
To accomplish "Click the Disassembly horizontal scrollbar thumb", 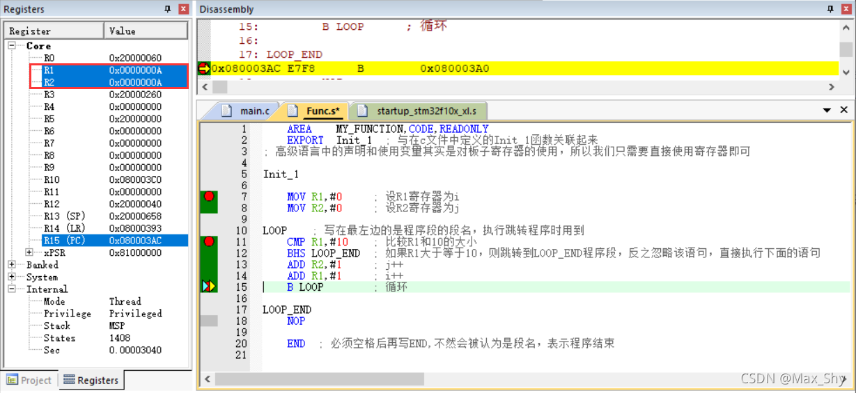I will tap(219, 87).
